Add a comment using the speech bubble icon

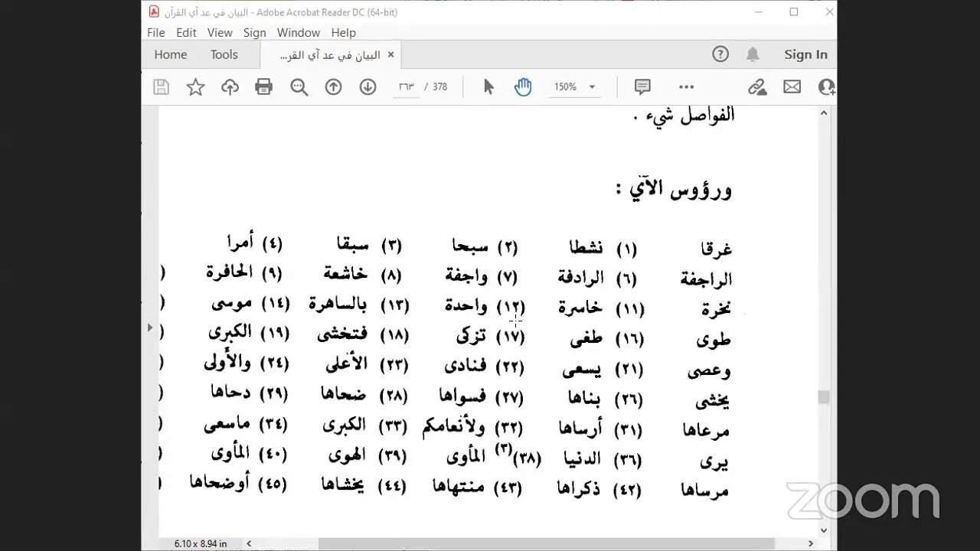click(x=642, y=87)
